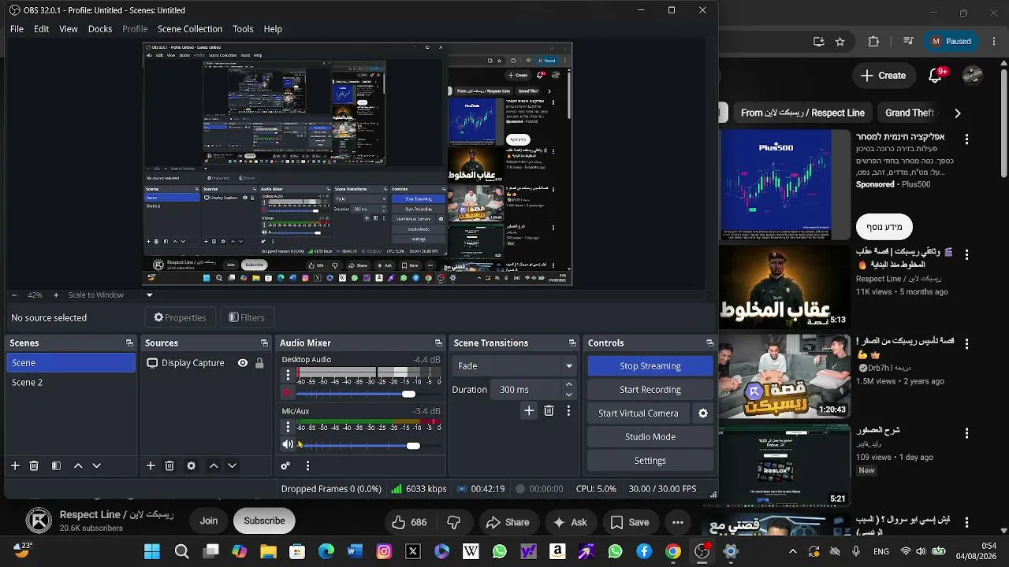Open scene filters in the Scenes toolbar
The width and height of the screenshot is (1009, 567).
pos(56,466)
